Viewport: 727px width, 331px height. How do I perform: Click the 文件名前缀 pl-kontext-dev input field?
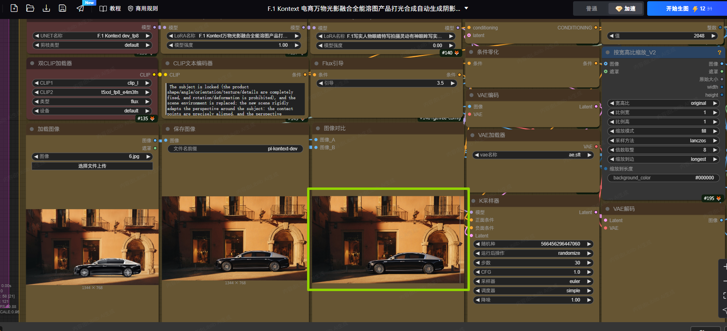tap(235, 149)
